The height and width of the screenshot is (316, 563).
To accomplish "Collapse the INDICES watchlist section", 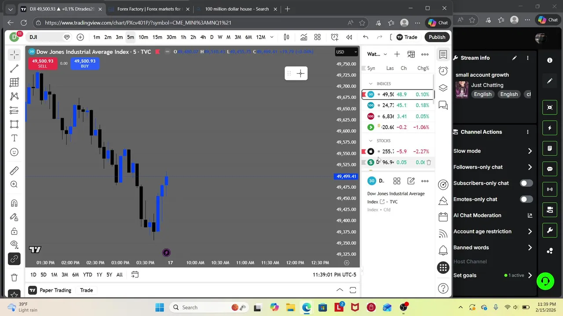I will pos(370,84).
